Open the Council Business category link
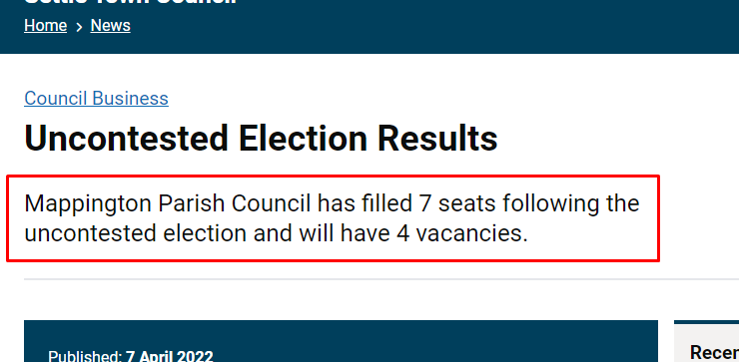 (x=96, y=99)
